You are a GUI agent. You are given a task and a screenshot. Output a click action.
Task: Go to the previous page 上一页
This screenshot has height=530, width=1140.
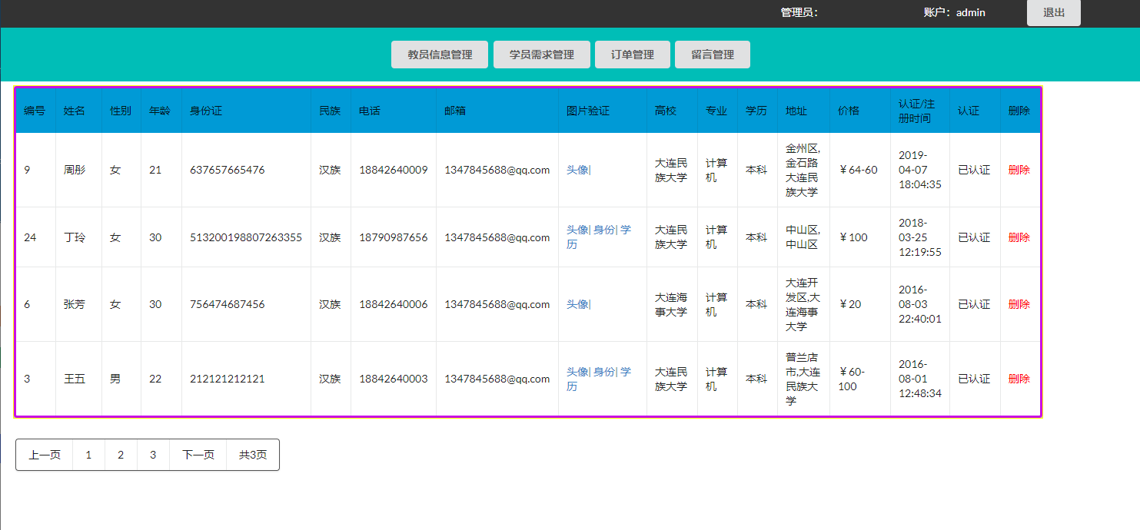click(43, 454)
